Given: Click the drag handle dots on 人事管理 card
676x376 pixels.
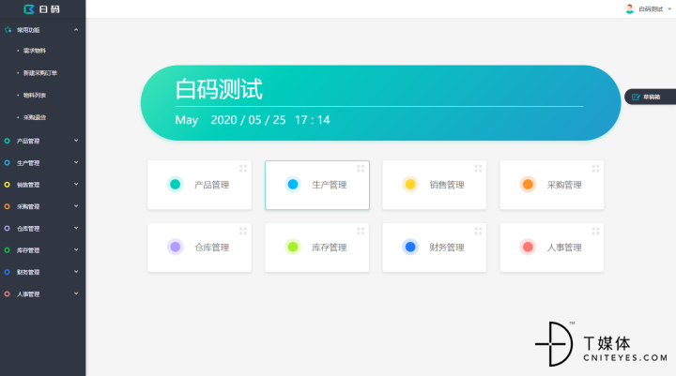Looking at the screenshot, I should coord(596,231).
